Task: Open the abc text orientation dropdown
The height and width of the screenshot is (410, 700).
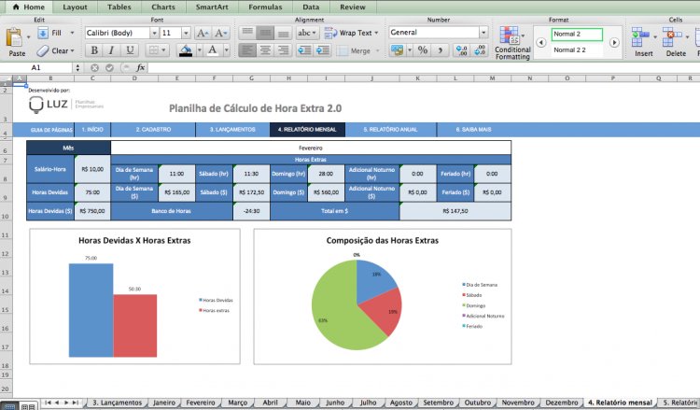Action: click(x=307, y=33)
